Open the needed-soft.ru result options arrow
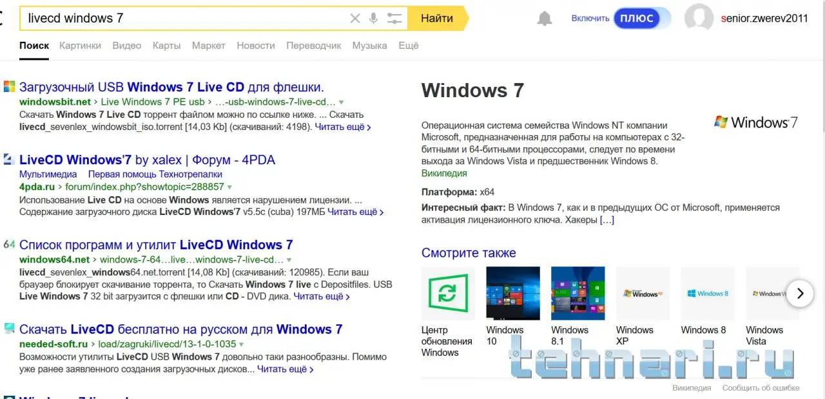 click(242, 345)
